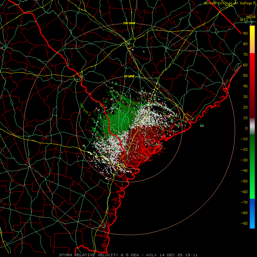Select the positive 90 scale value
This screenshot has height=257, width=257.
(x=245, y=33)
